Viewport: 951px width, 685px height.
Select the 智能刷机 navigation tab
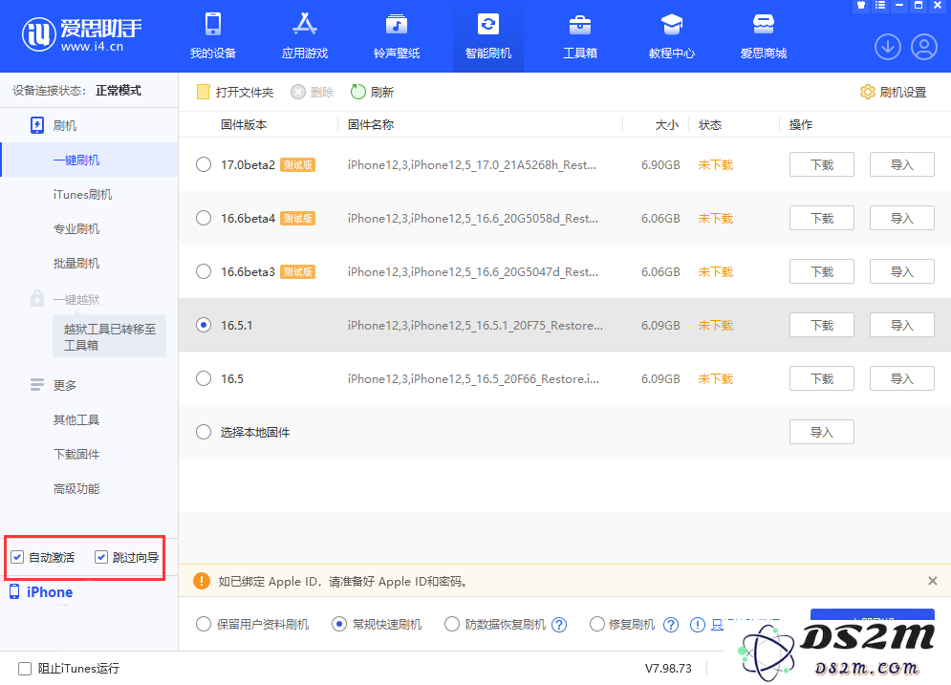pos(488,36)
